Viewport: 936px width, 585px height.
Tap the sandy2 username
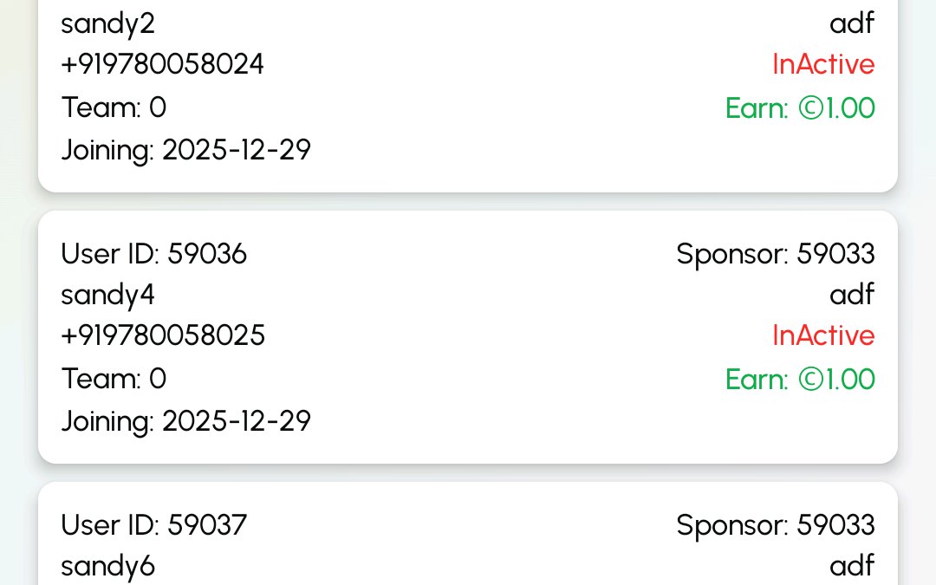[x=107, y=23]
